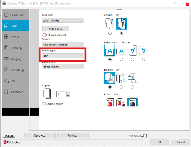Choose the long edge duplex radio button

(x=121, y=87)
